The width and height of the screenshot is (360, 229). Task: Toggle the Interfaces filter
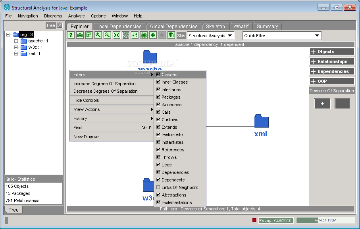tap(158, 90)
